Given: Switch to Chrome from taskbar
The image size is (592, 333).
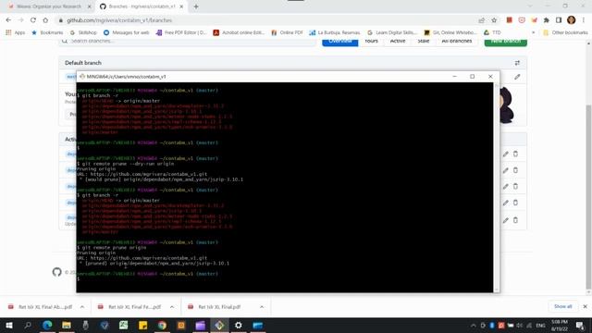Looking at the screenshot, I should [x=162, y=325].
